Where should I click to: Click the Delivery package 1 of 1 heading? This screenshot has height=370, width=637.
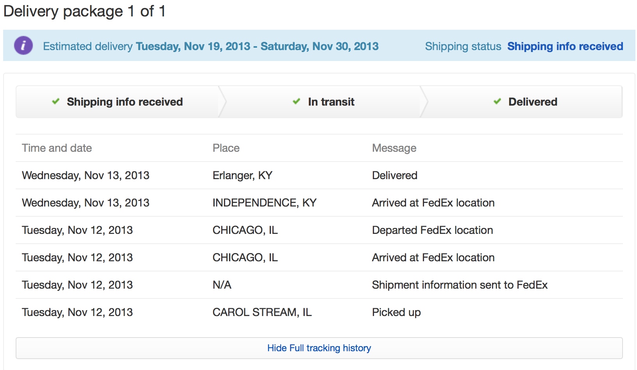[x=84, y=11]
